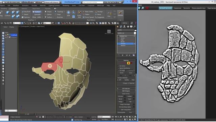The height and width of the screenshot is (122, 216).
Task: Select the Flatten brush
Action: point(86,14)
